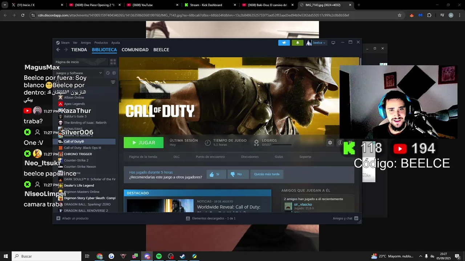Image resolution: width=465 pixels, height=261 pixels.
Task: Open Task View on taskbar
Action: click(x=87, y=256)
